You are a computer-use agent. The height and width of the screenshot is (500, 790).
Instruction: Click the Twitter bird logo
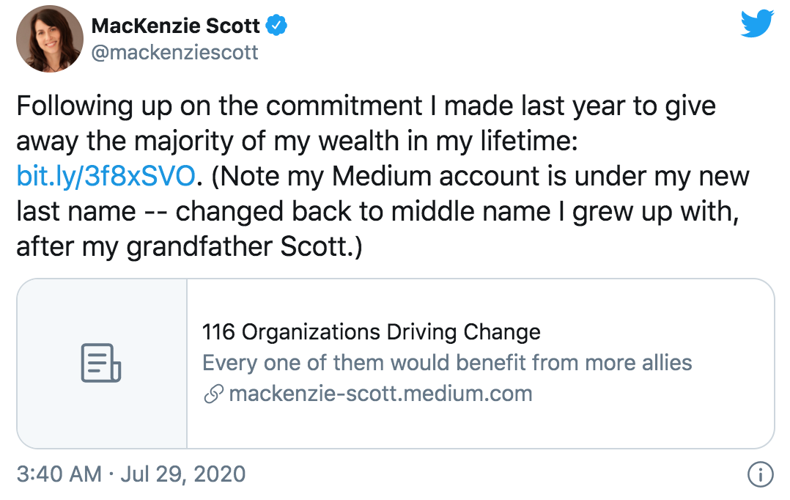coord(757,25)
